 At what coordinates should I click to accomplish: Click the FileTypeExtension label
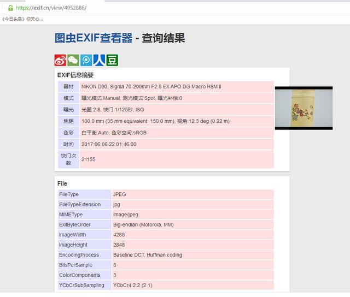85,205
